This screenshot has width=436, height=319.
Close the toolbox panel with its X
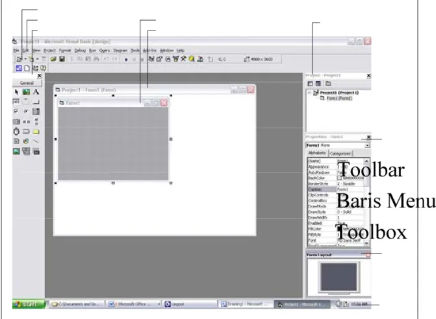pyautogui.click(x=39, y=75)
